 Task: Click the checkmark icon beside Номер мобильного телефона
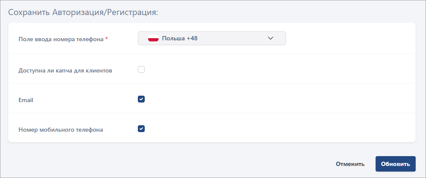coord(141,128)
